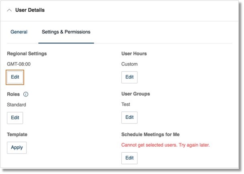244x174 pixels.
Task: Select the Settings & Permissions tab
Action: coord(66,32)
